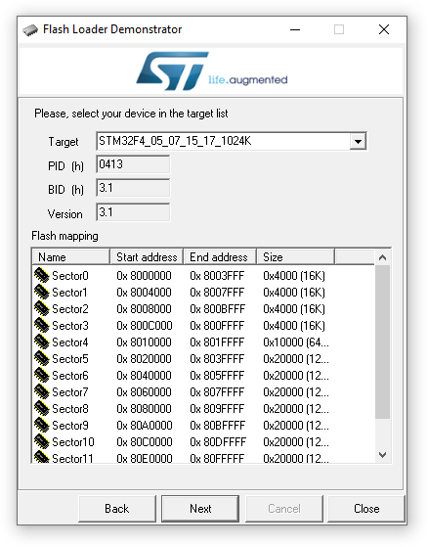Open the Target device dropdown arrow
This screenshot has height=547, width=428.
coord(358,141)
